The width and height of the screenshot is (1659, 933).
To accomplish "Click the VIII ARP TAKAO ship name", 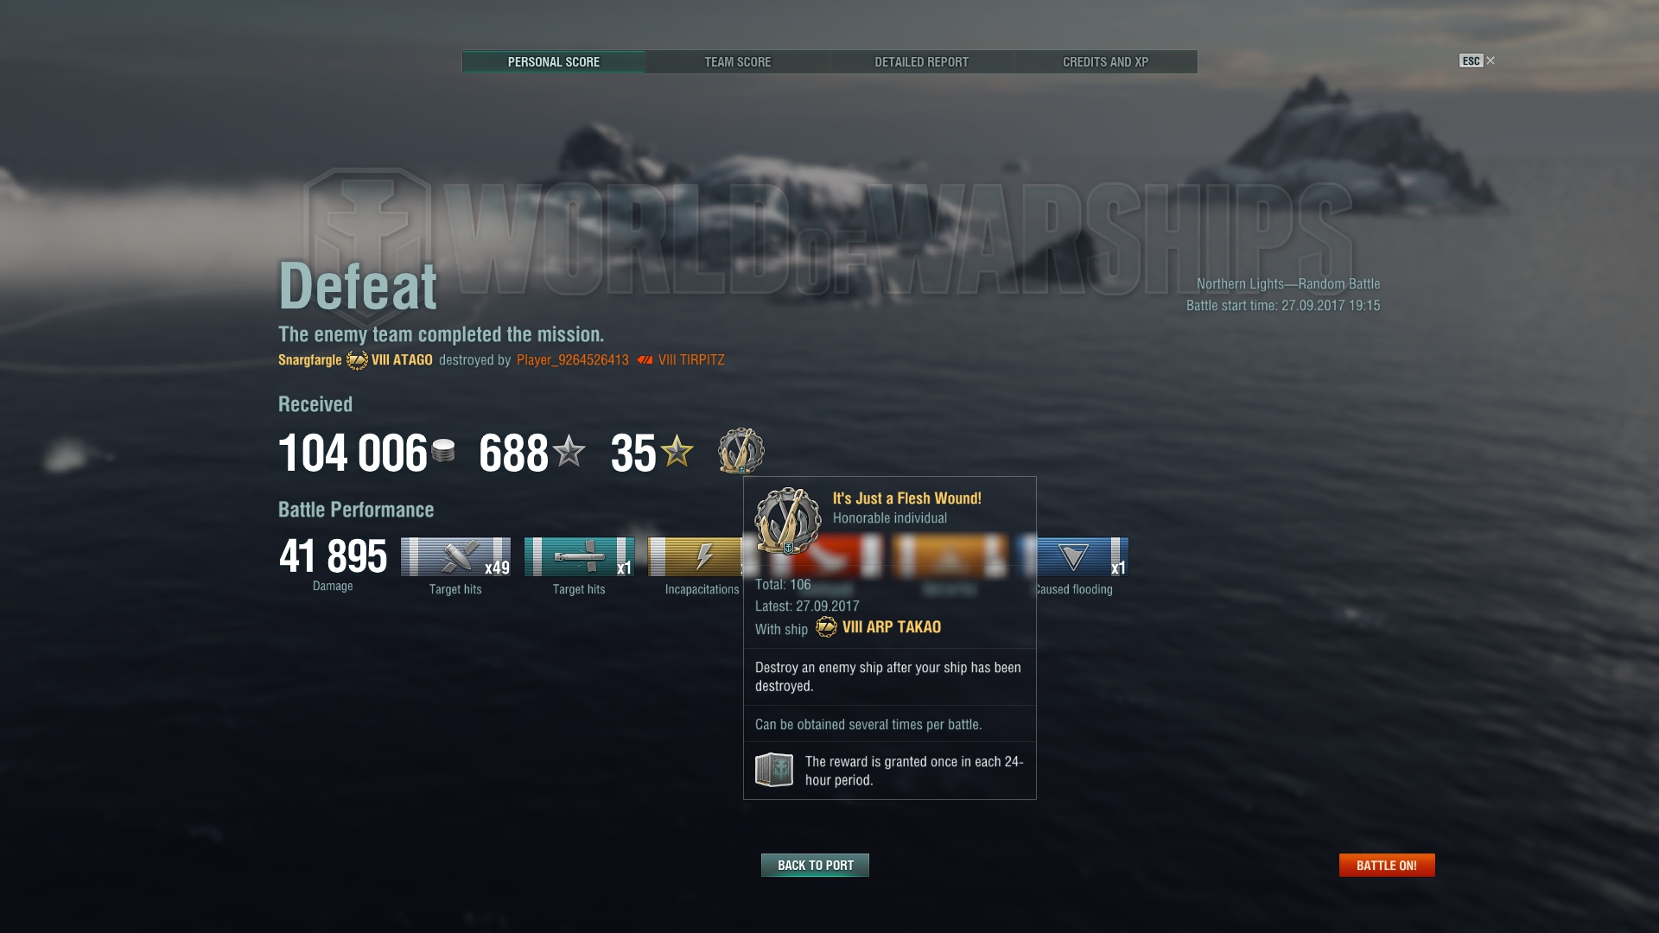I will click(892, 627).
